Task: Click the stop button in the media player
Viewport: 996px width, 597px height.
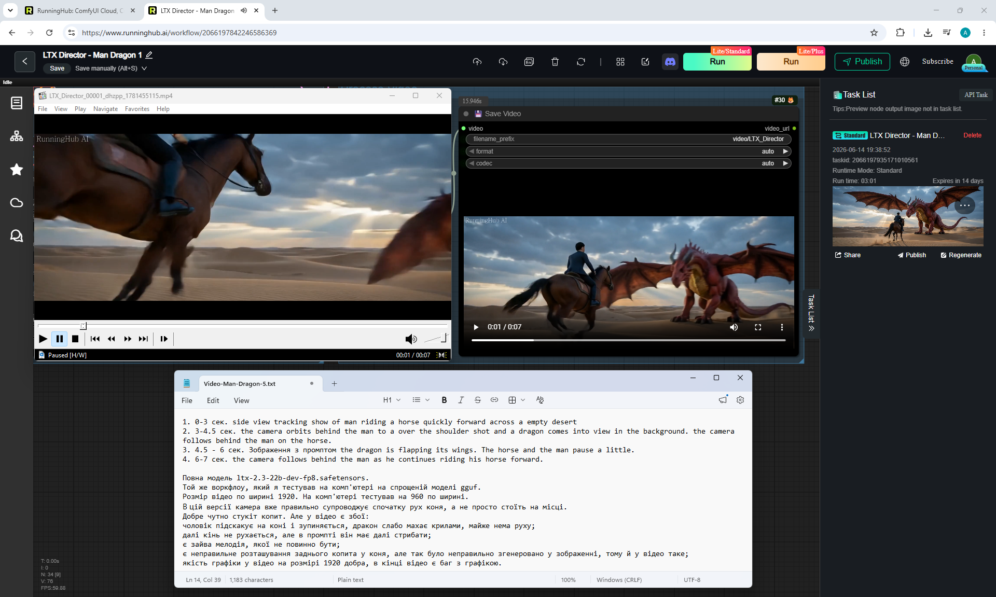Action: (x=75, y=339)
